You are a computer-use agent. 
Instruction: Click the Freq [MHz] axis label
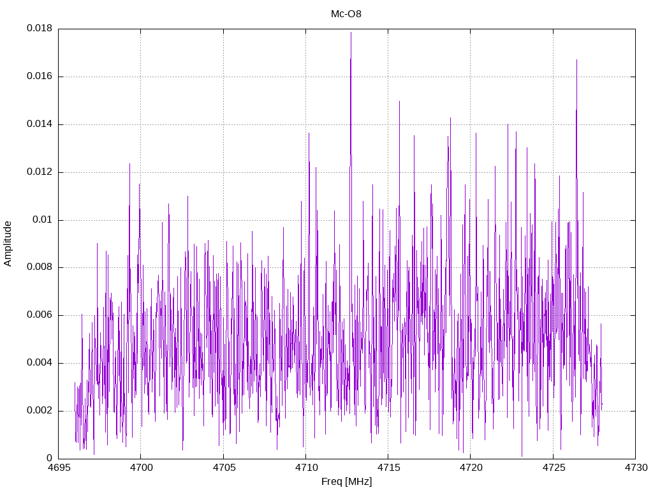(346, 482)
